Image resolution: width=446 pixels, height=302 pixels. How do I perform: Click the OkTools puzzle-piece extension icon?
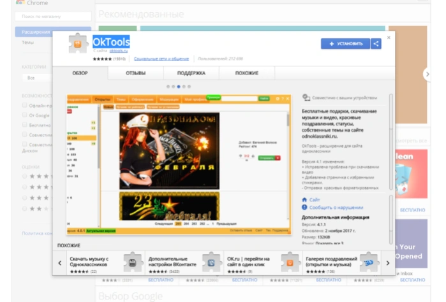[x=77, y=43]
